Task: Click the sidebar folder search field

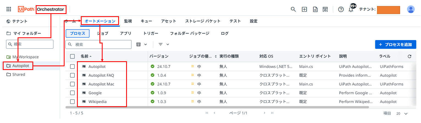Action: click(30, 44)
